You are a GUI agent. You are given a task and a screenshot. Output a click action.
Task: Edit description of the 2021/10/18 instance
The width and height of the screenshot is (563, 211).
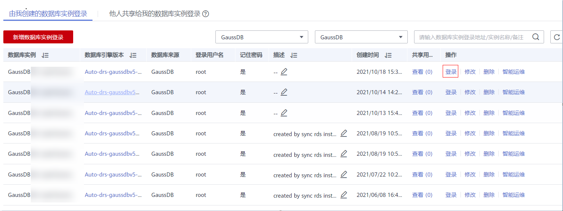coord(284,72)
